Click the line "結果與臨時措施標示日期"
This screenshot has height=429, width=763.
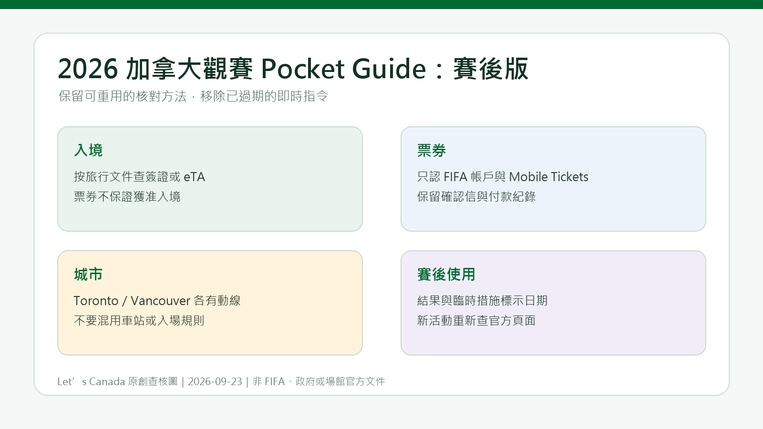coord(483,301)
